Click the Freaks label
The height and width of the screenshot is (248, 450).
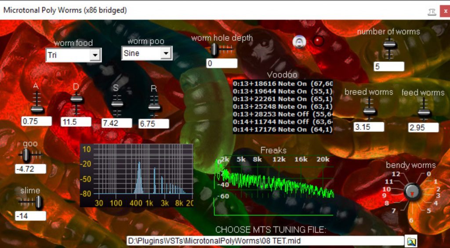(273, 150)
